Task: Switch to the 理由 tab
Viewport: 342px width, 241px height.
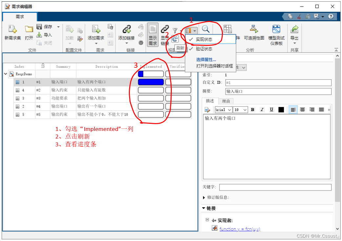Action: 226,101
